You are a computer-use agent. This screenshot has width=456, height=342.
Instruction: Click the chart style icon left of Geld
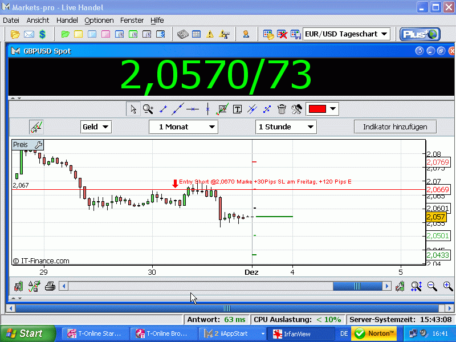pyautogui.click(x=36, y=127)
